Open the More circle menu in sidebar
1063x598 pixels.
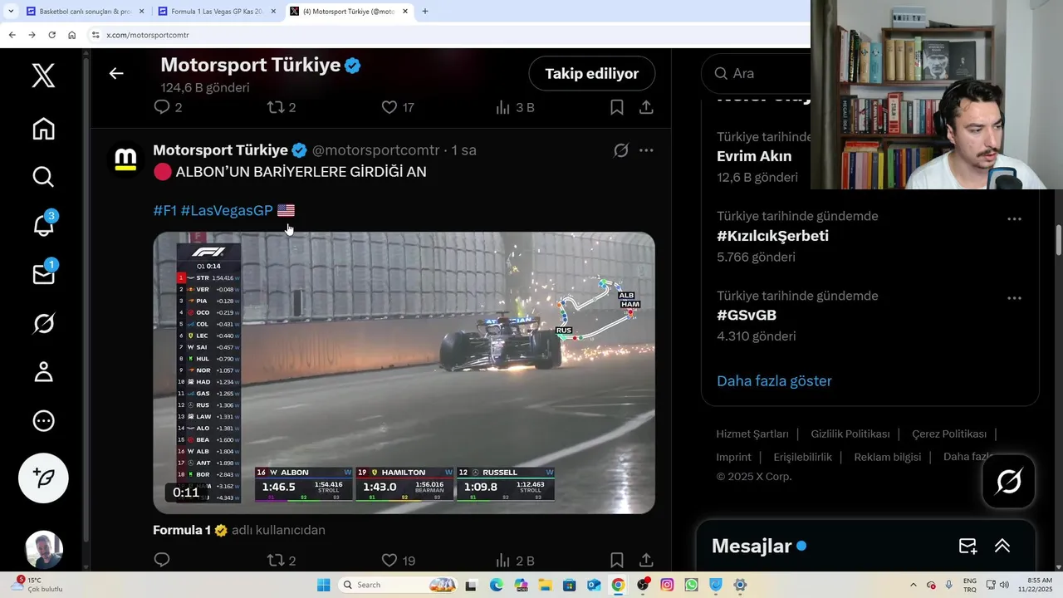(x=43, y=421)
